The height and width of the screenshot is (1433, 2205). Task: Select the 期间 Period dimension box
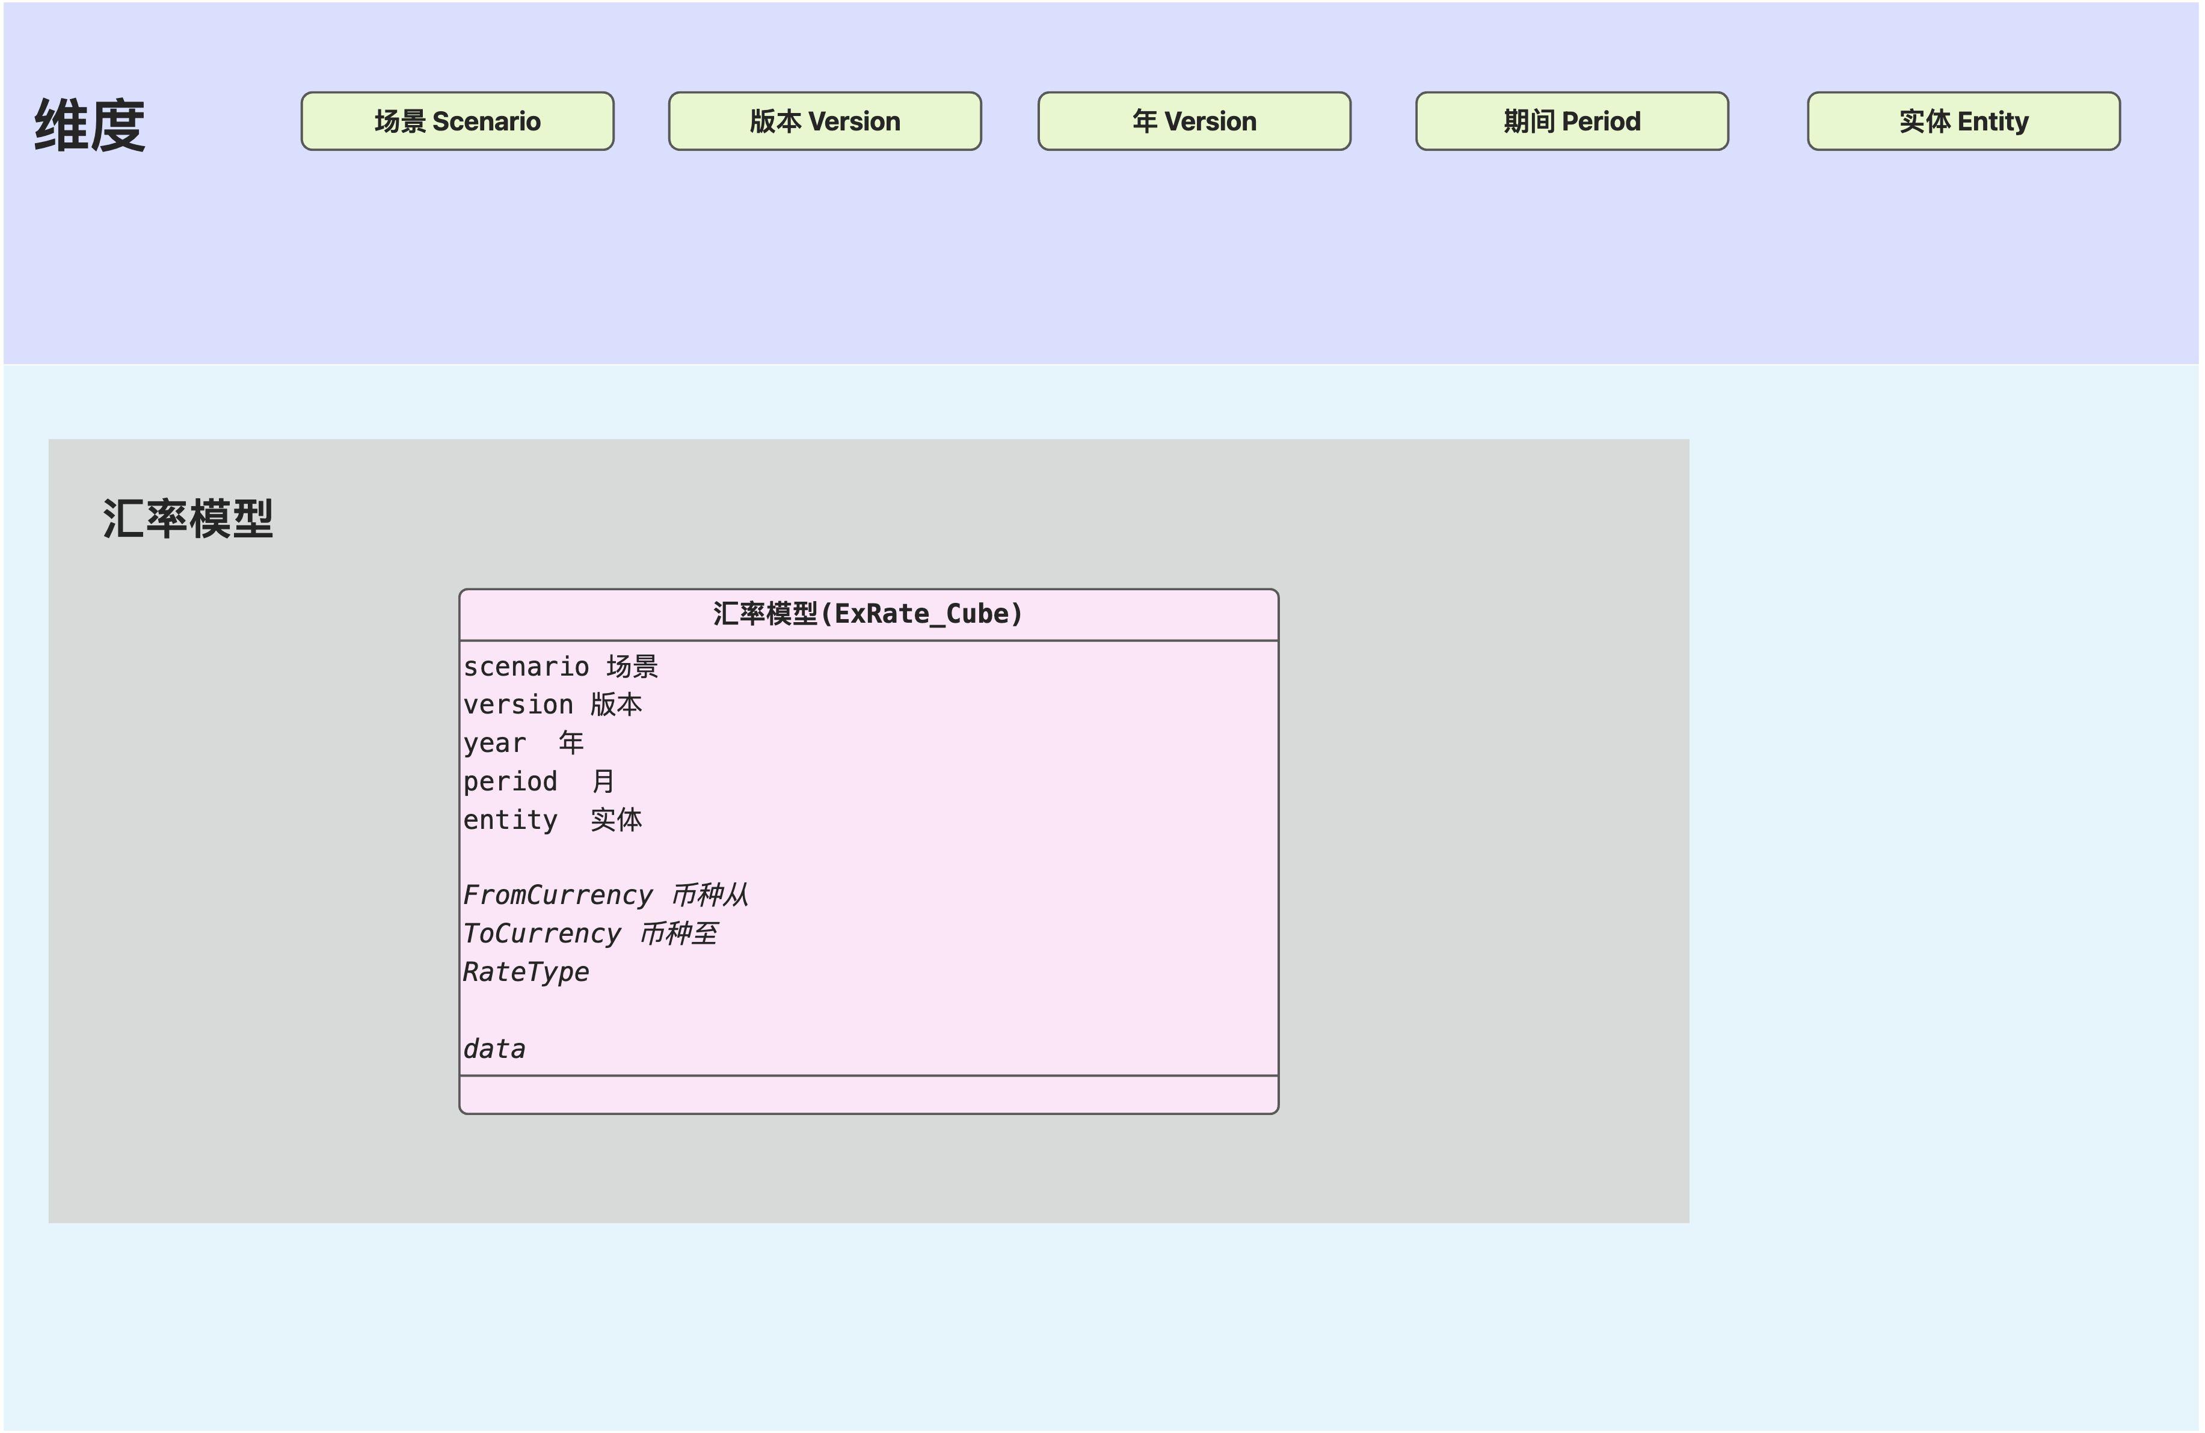pos(1571,121)
